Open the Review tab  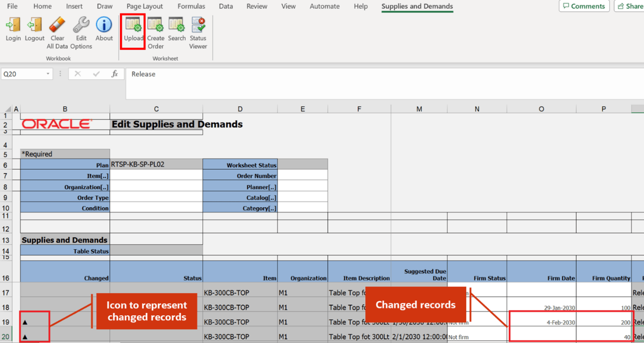coord(257,6)
